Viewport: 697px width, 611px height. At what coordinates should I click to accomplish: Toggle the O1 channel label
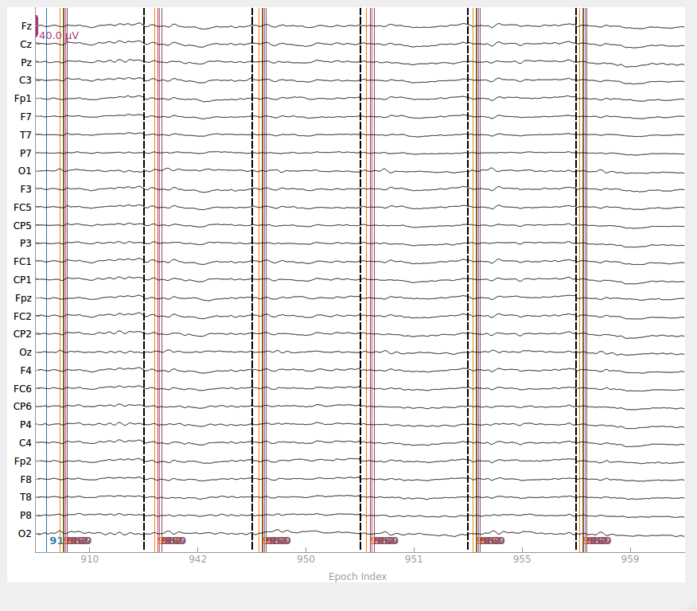point(25,171)
